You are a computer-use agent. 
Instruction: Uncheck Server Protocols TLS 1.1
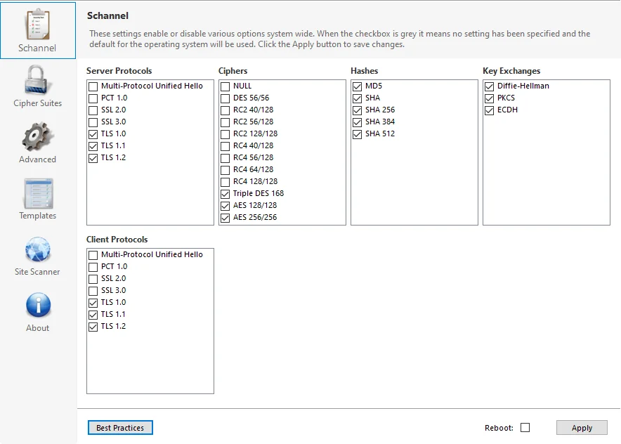(x=93, y=145)
